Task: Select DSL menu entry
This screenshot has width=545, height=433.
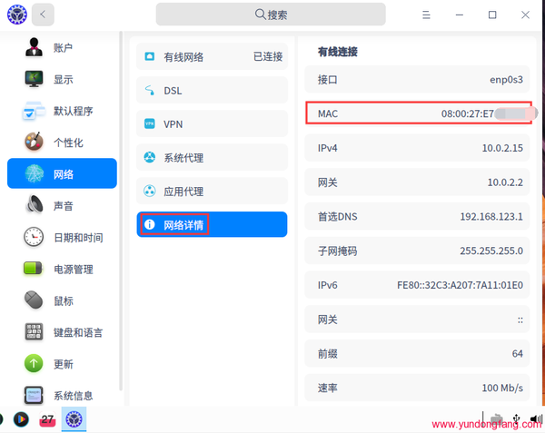Action: [212, 90]
